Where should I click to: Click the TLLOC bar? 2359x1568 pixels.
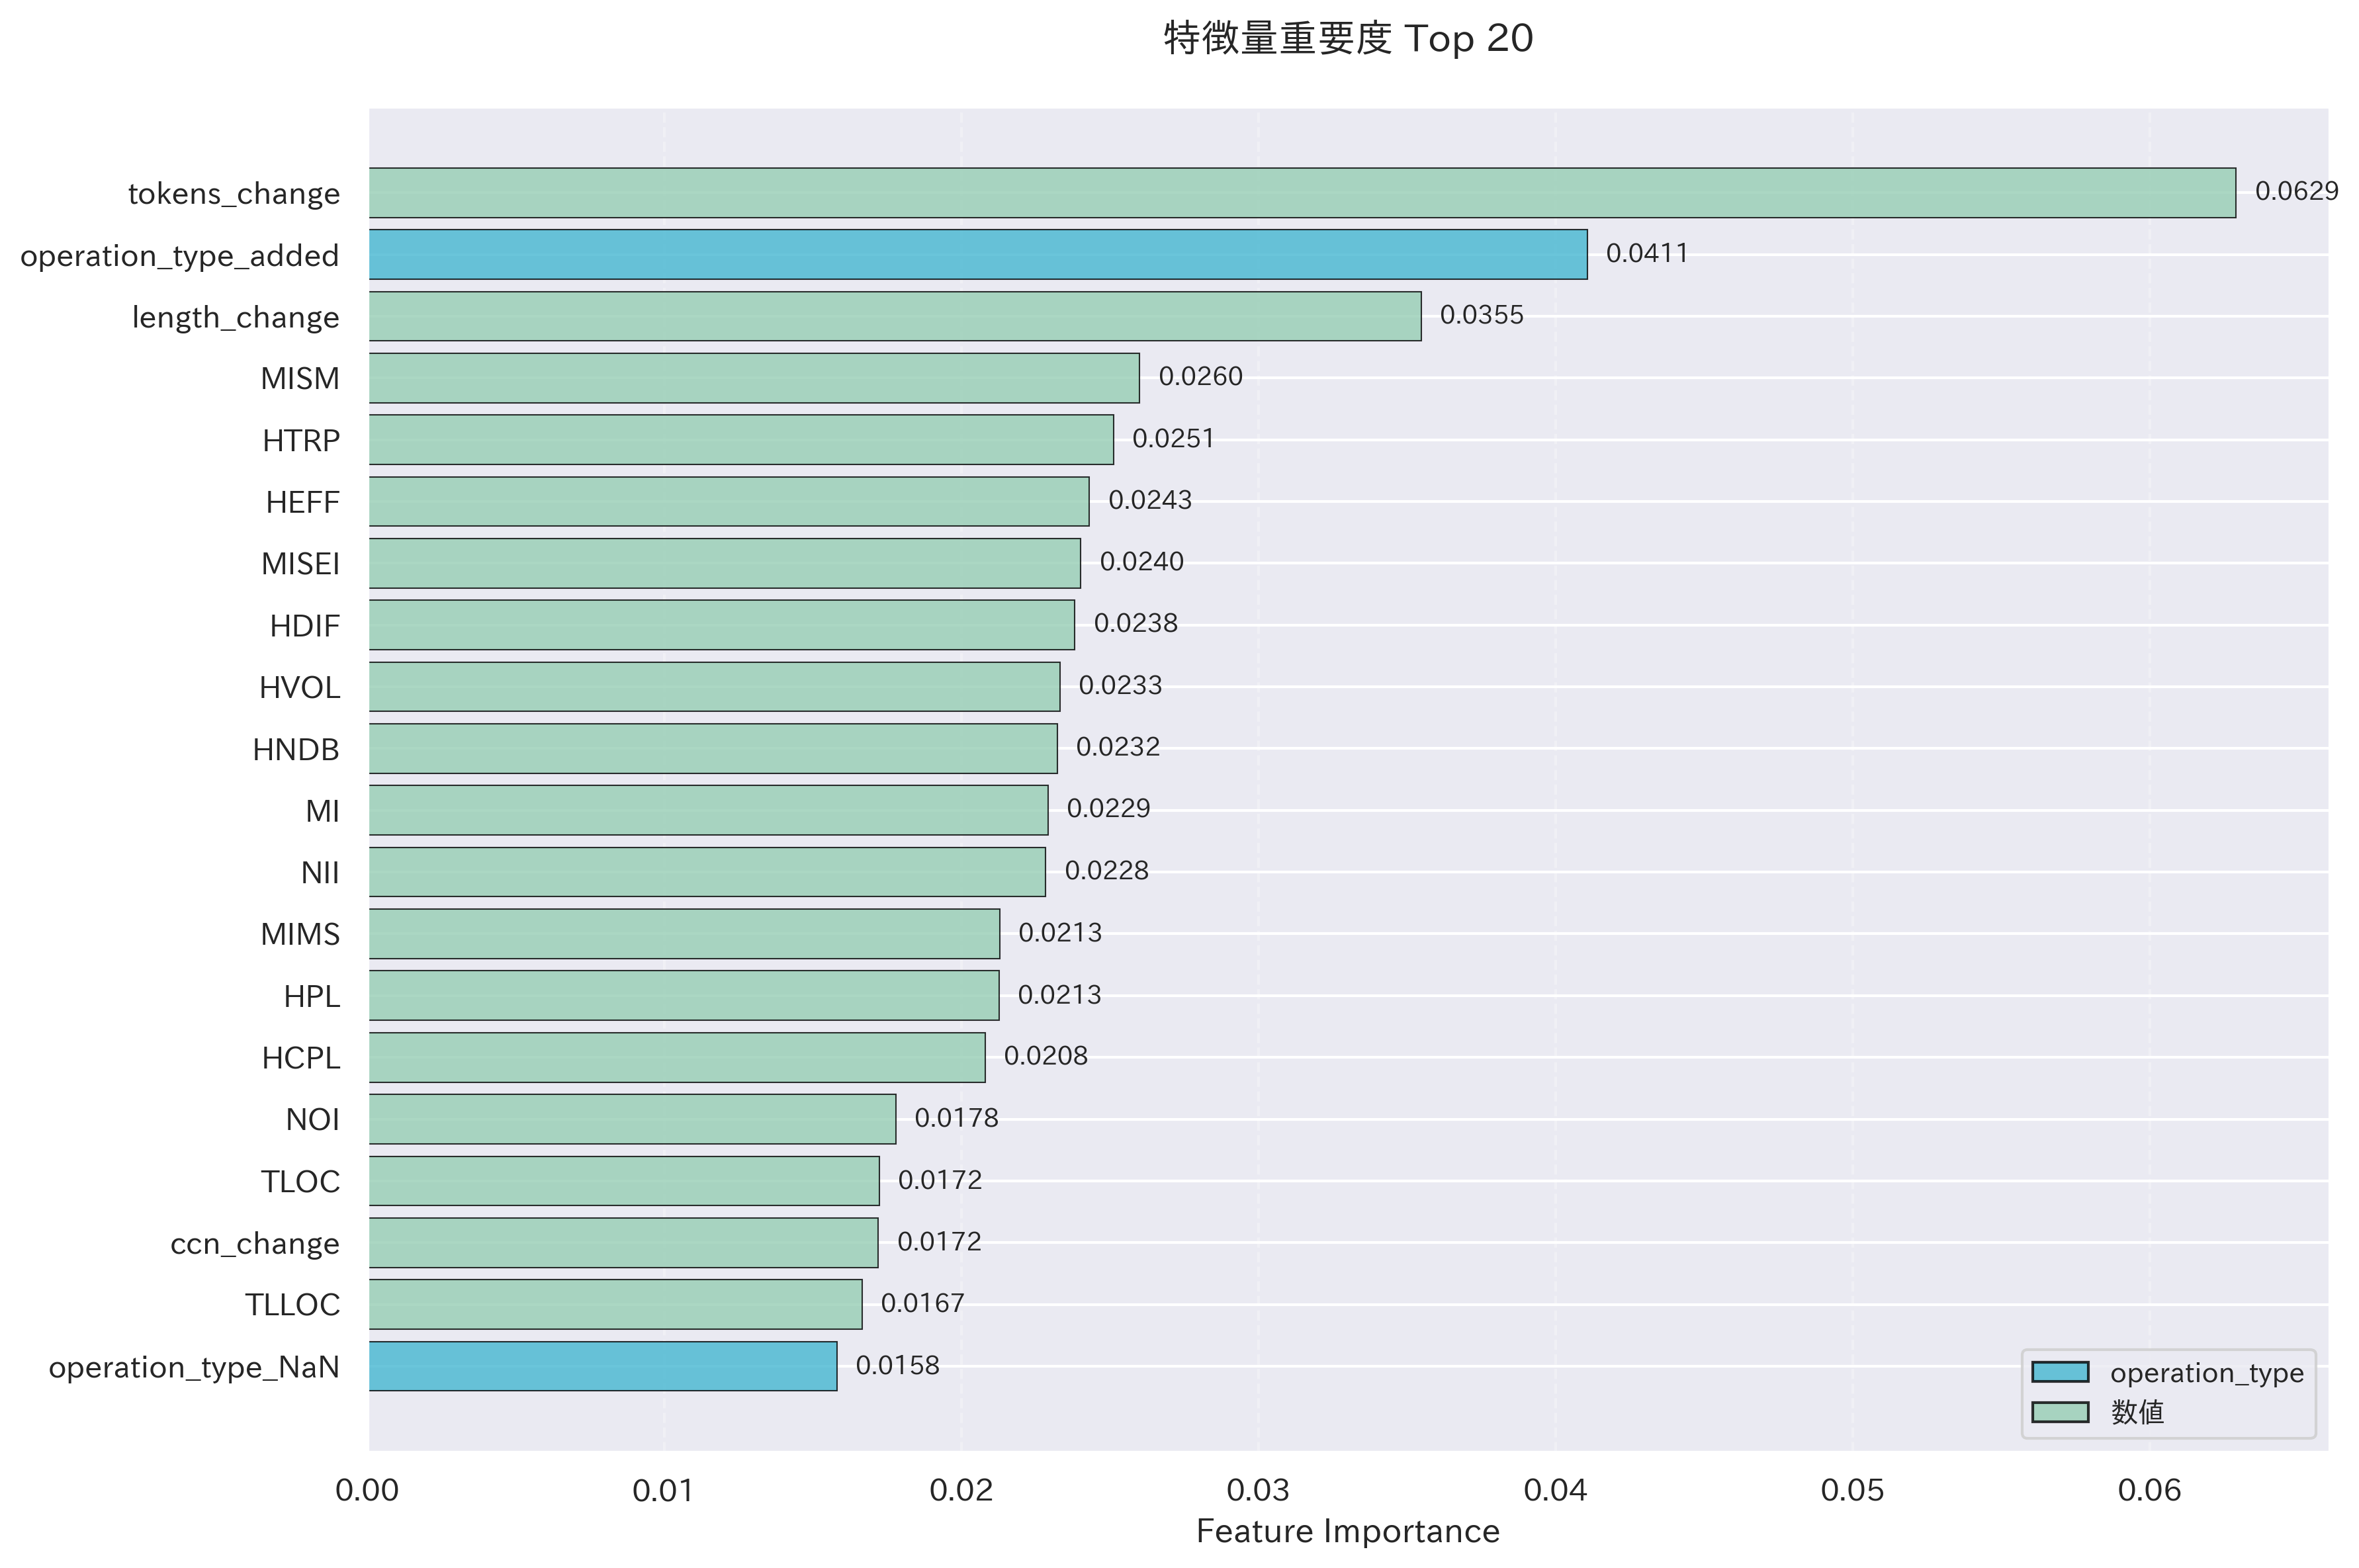(615, 1304)
